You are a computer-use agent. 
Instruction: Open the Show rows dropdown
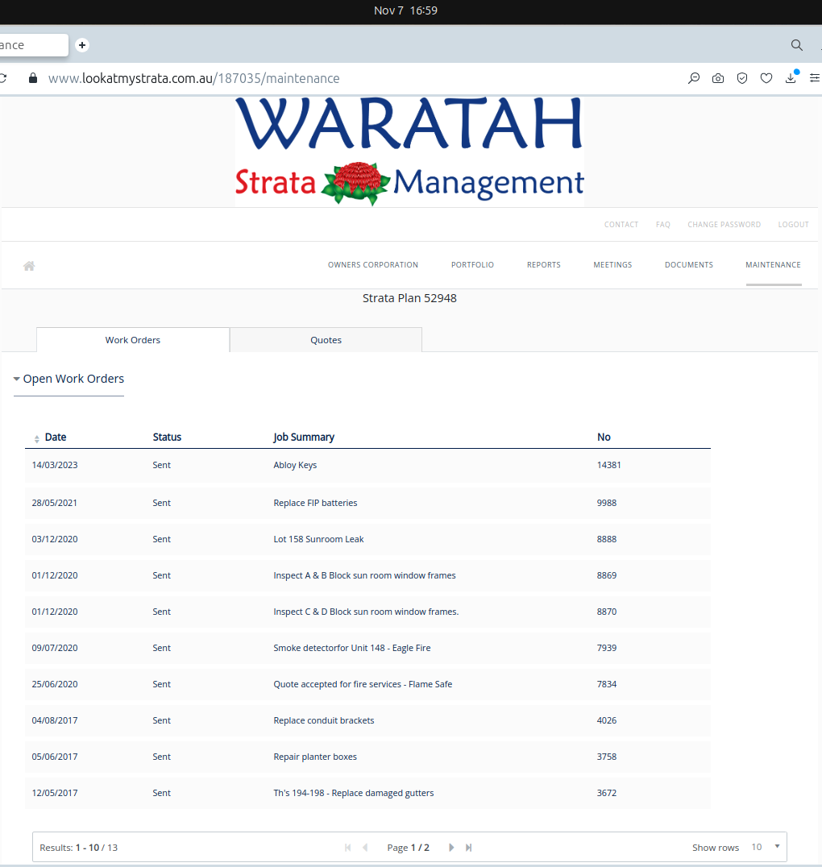pyautogui.click(x=766, y=847)
